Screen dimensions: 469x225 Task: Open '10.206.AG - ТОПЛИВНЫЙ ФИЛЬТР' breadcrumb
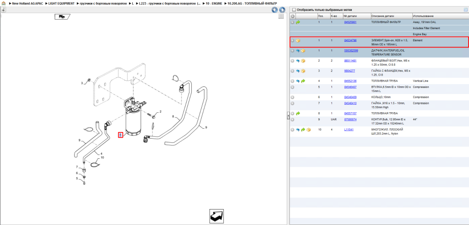[252, 3]
